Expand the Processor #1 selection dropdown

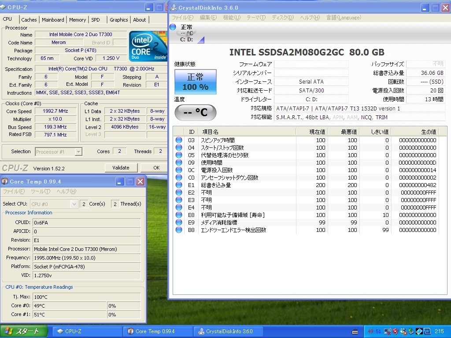[78, 152]
